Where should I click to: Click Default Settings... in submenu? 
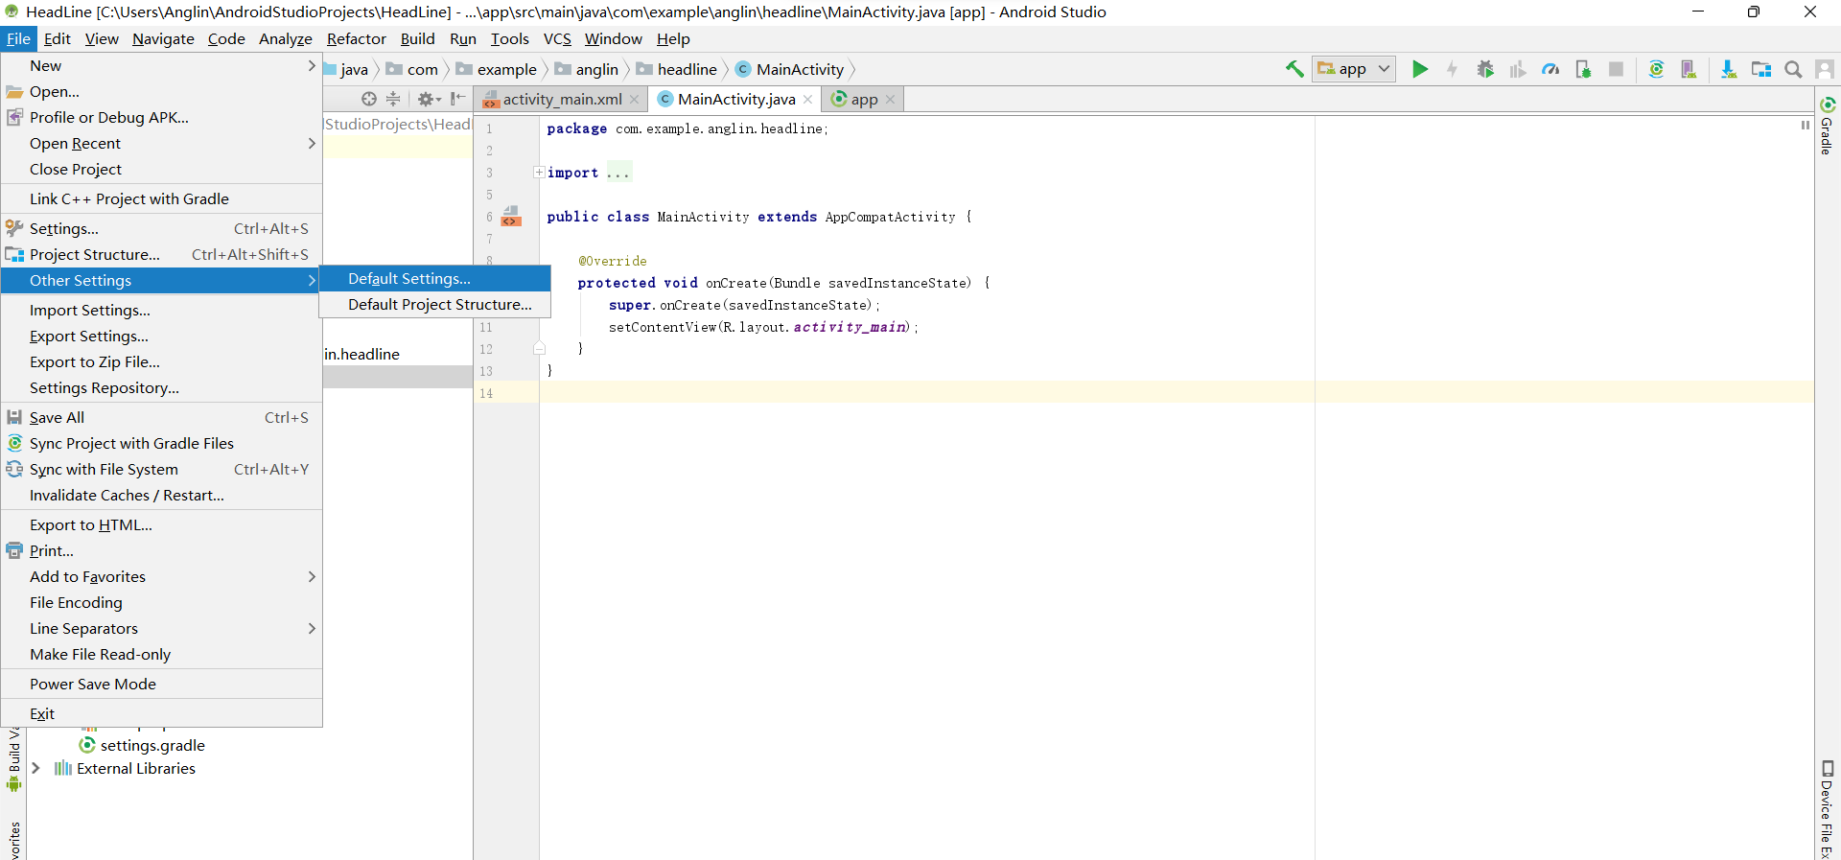pyautogui.click(x=435, y=278)
